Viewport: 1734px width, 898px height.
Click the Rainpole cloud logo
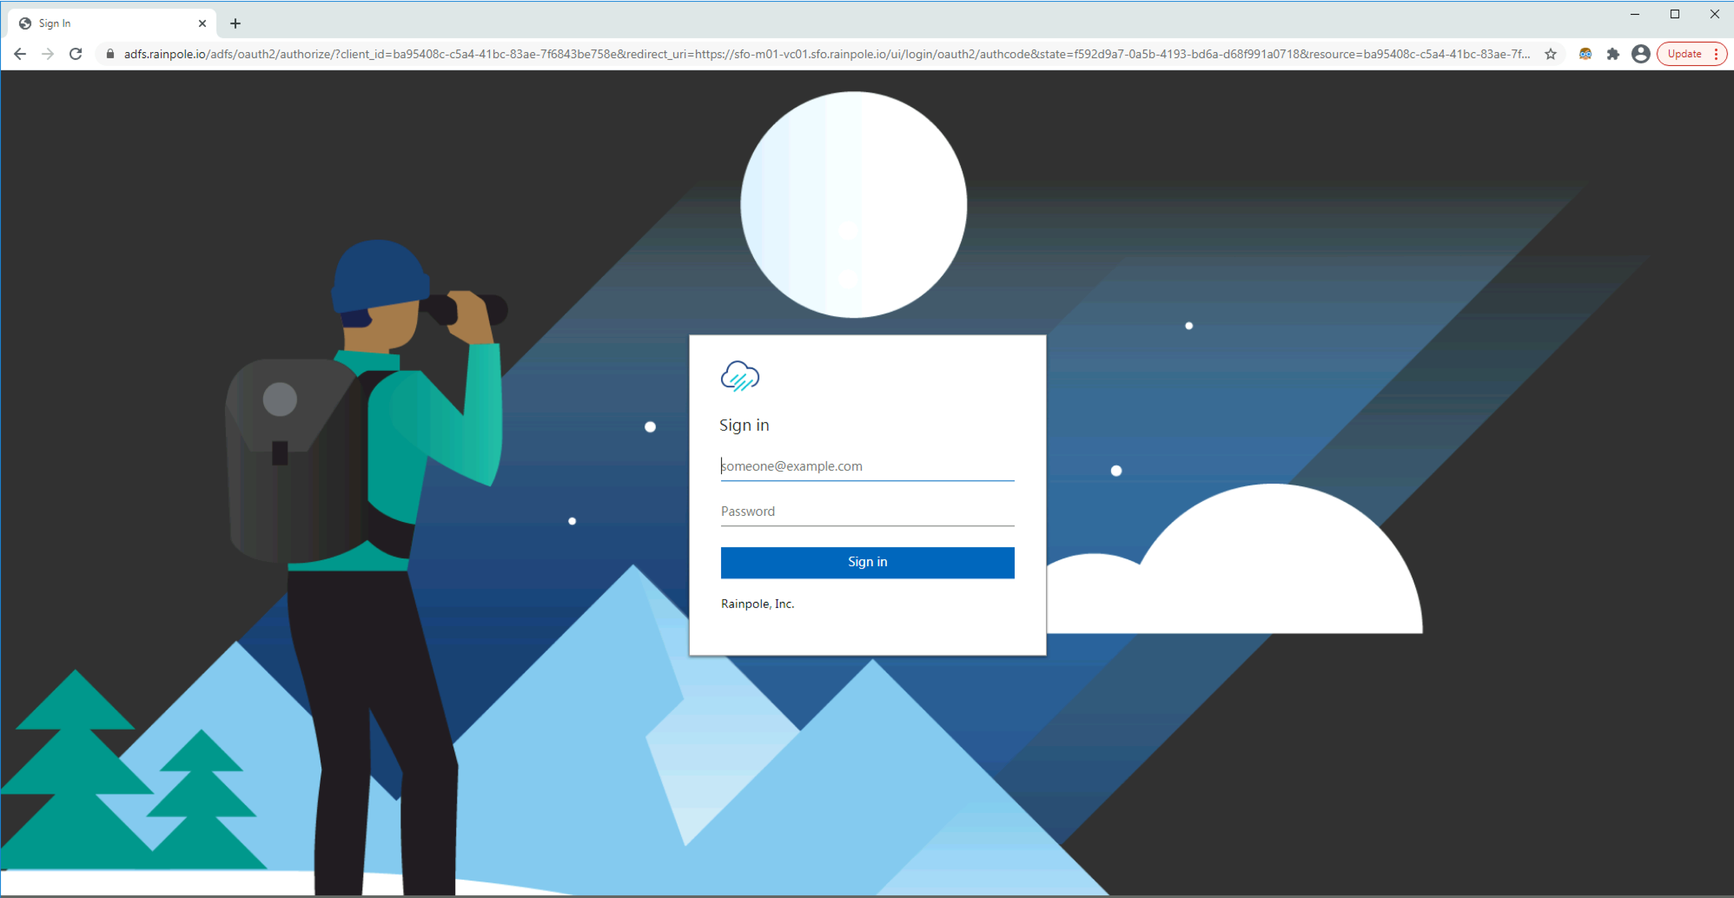pos(740,376)
